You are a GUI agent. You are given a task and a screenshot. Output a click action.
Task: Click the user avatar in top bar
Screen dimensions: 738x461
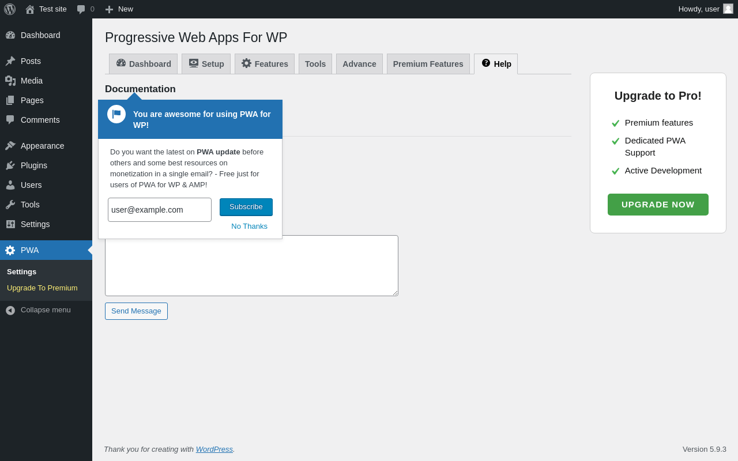728,9
